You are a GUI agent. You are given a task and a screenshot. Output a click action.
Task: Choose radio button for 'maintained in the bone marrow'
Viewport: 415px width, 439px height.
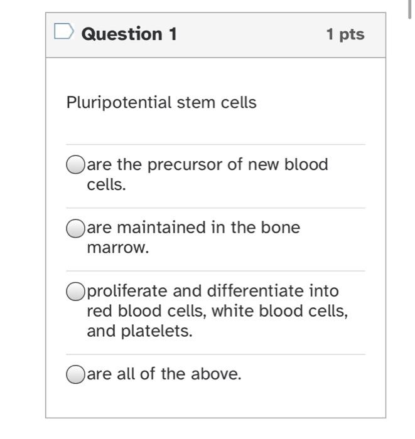coord(75,228)
